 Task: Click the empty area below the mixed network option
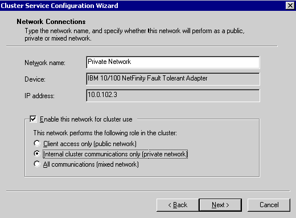[x=142, y=172]
